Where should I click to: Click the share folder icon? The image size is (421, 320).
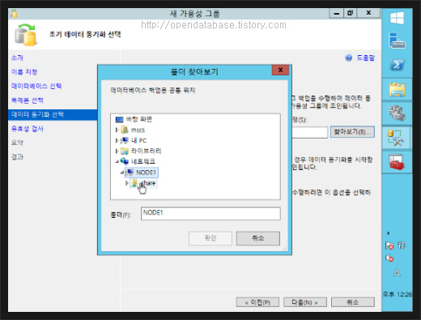134,183
